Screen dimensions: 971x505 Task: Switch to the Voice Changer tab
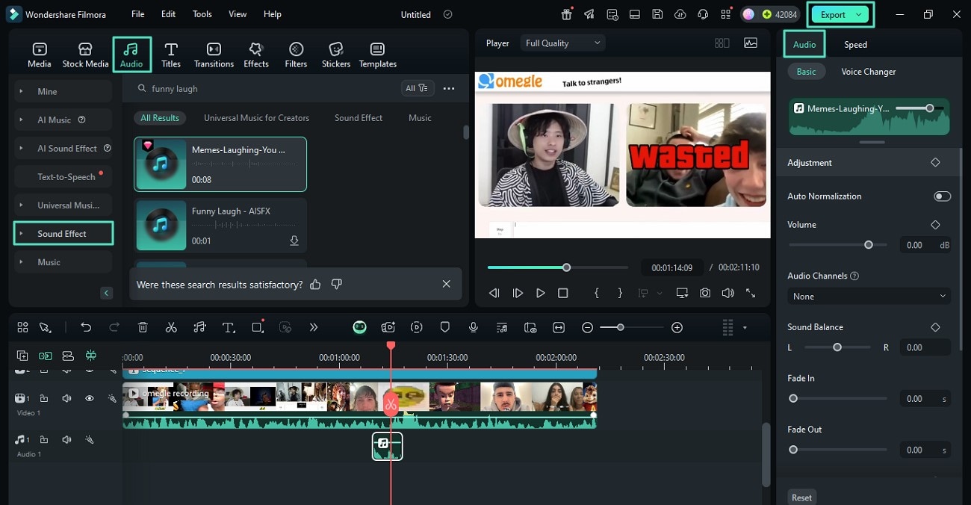869,72
